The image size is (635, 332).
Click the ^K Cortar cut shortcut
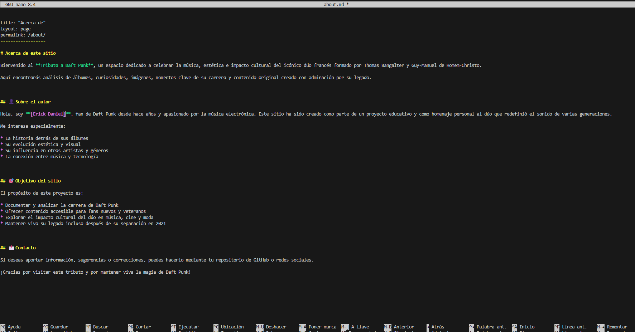click(139, 327)
